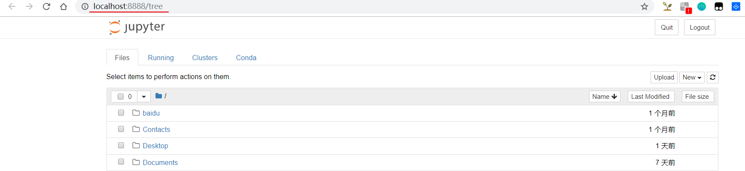The image size is (745, 171).
Task: Click the Jupyter logo
Action: 137,27
